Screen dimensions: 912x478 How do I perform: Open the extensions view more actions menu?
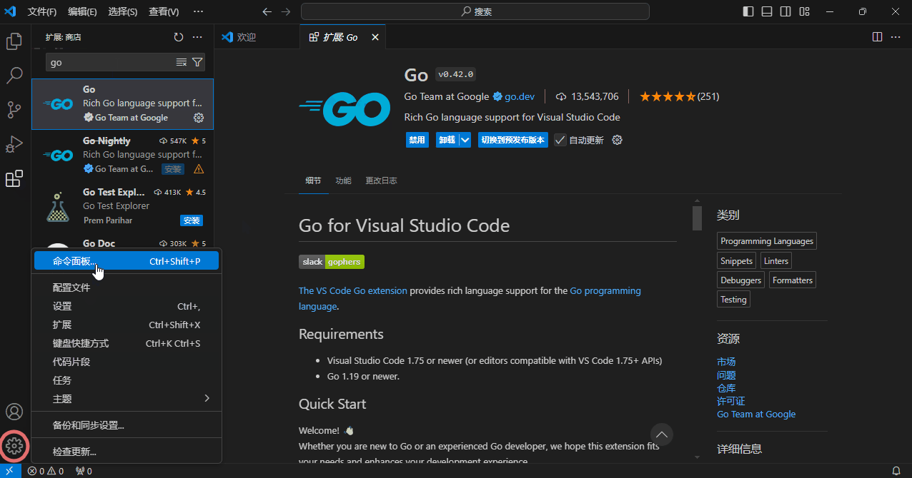pos(198,36)
